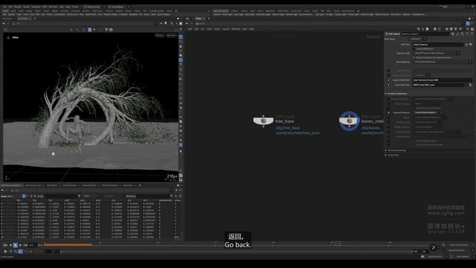Open network editor Add menu
Image resolution: width=476 pixels, height=268 pixels.
[x=190, y=29]
